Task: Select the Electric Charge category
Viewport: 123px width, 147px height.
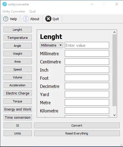Action: pyautogui.click(x=18, y=93)
